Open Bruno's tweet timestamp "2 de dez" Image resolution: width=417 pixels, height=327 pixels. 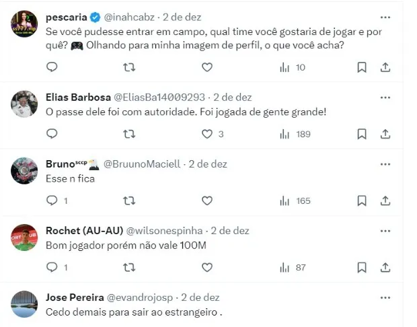[208, 163]
